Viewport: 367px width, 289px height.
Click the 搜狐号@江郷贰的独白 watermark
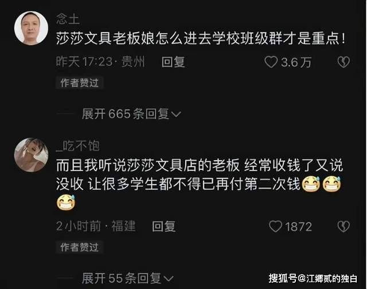point(313,278)
